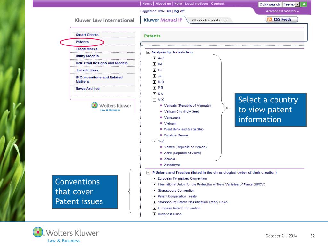Viewport: 328px width, 246px height.
Task: Open Jurisdictions in sidebar
Action: coord(87,70)
